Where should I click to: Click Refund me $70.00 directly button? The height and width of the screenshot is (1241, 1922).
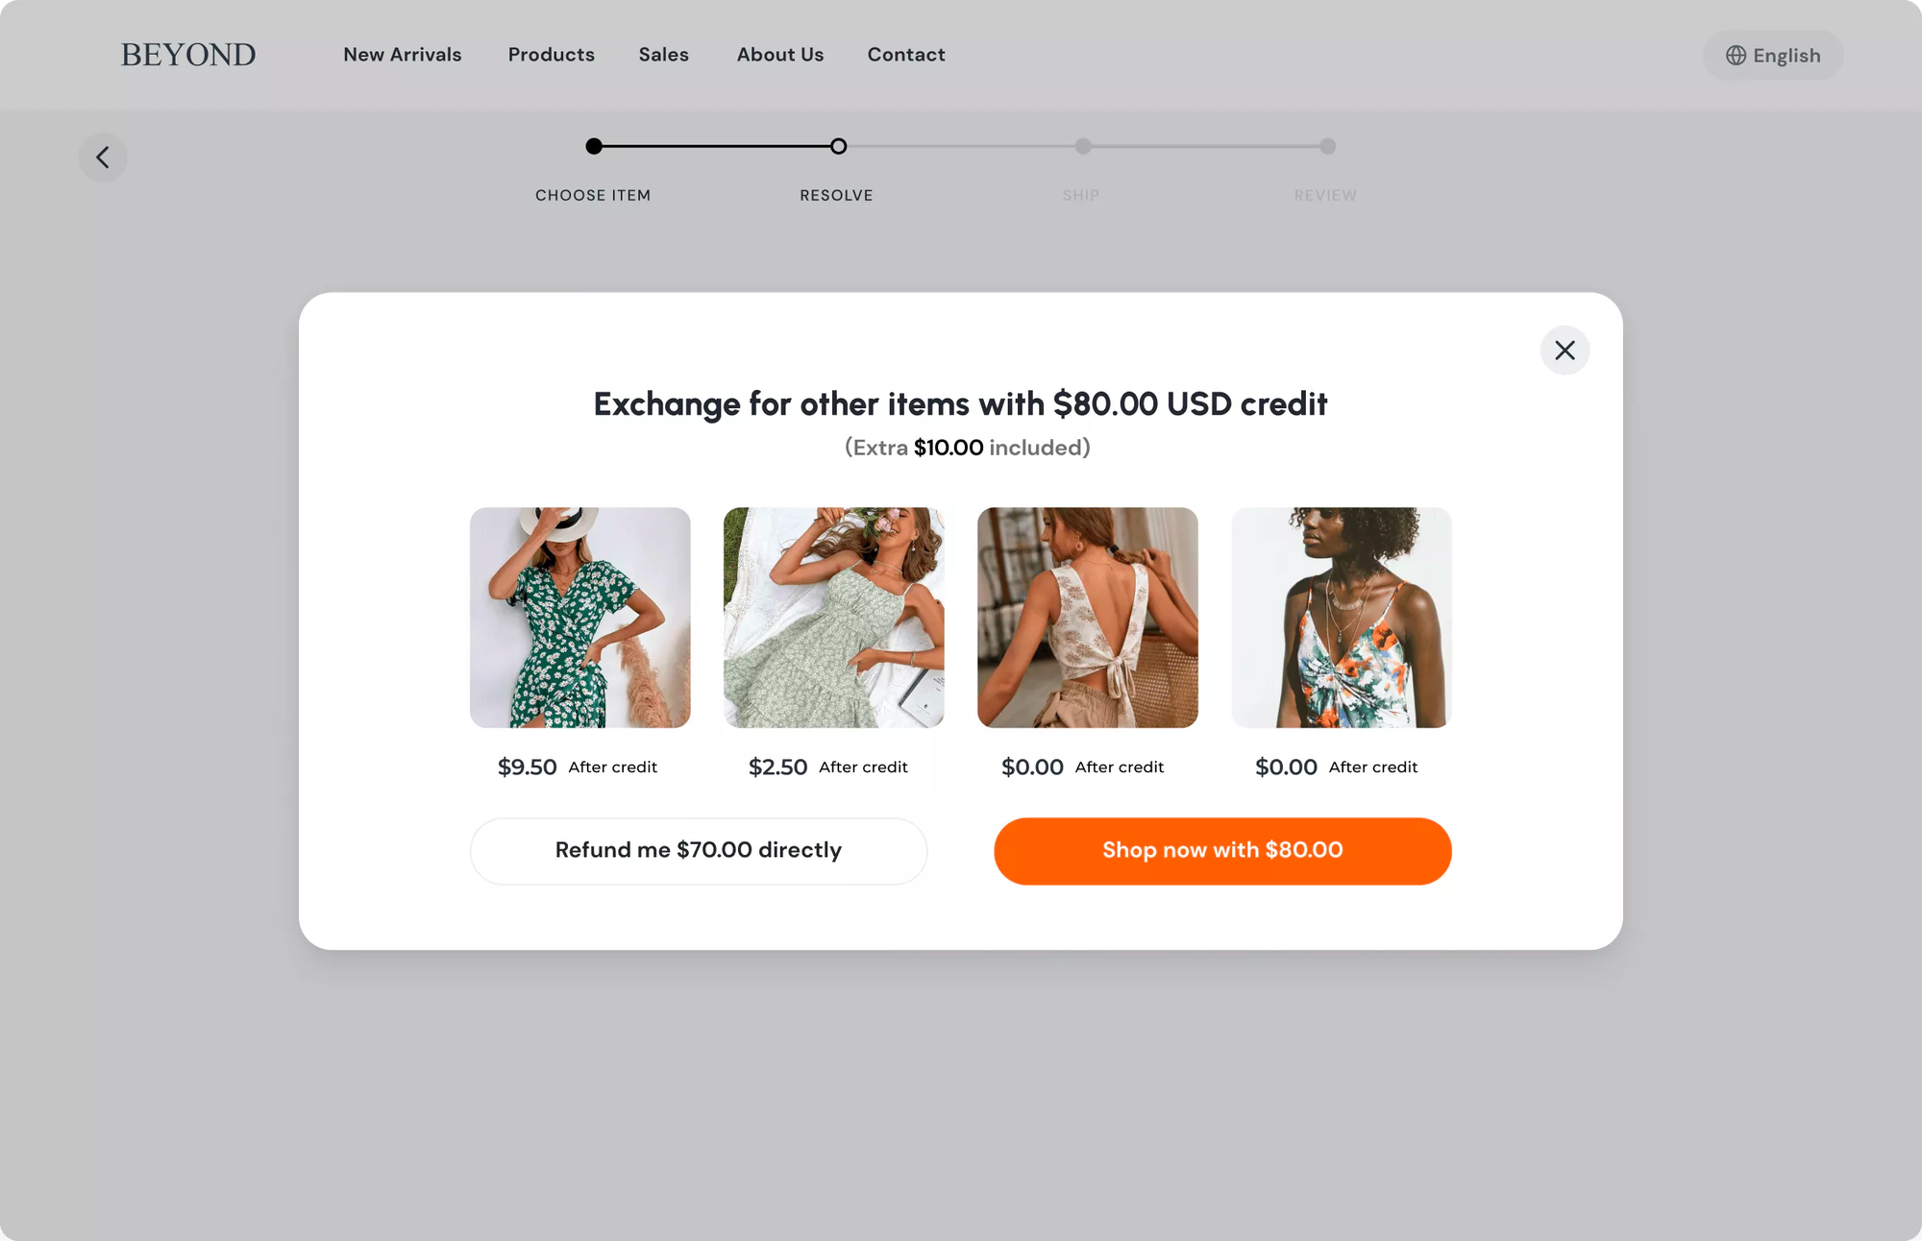(699, 851)
